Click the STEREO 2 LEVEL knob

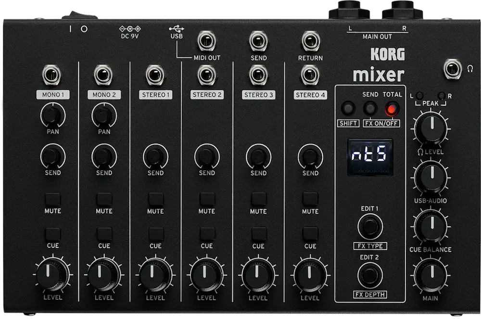click(207, 274)
